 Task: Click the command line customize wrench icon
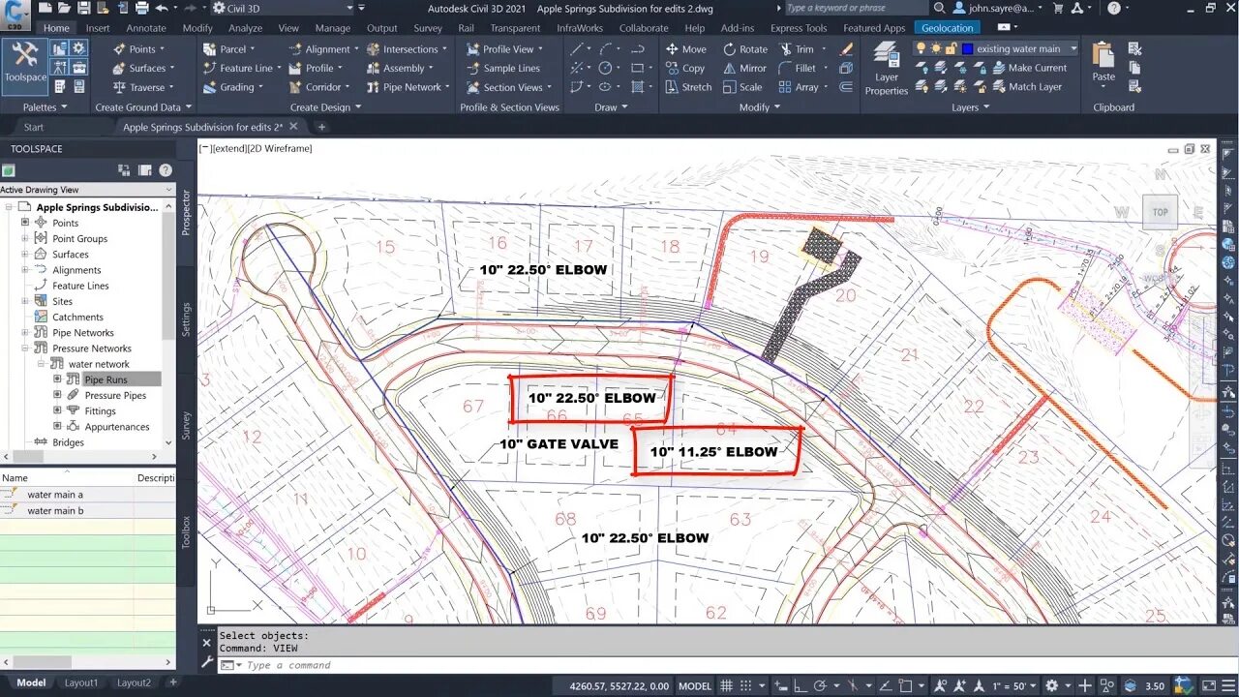(206, 663)
